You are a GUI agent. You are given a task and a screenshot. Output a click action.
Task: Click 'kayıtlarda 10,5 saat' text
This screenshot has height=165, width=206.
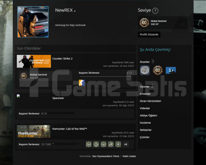point(123,133)
